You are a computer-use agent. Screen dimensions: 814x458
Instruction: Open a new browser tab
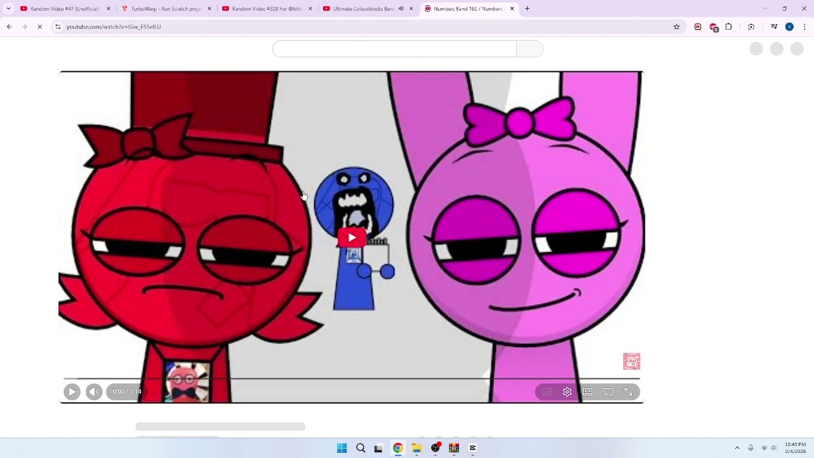[x=527, y=9]
